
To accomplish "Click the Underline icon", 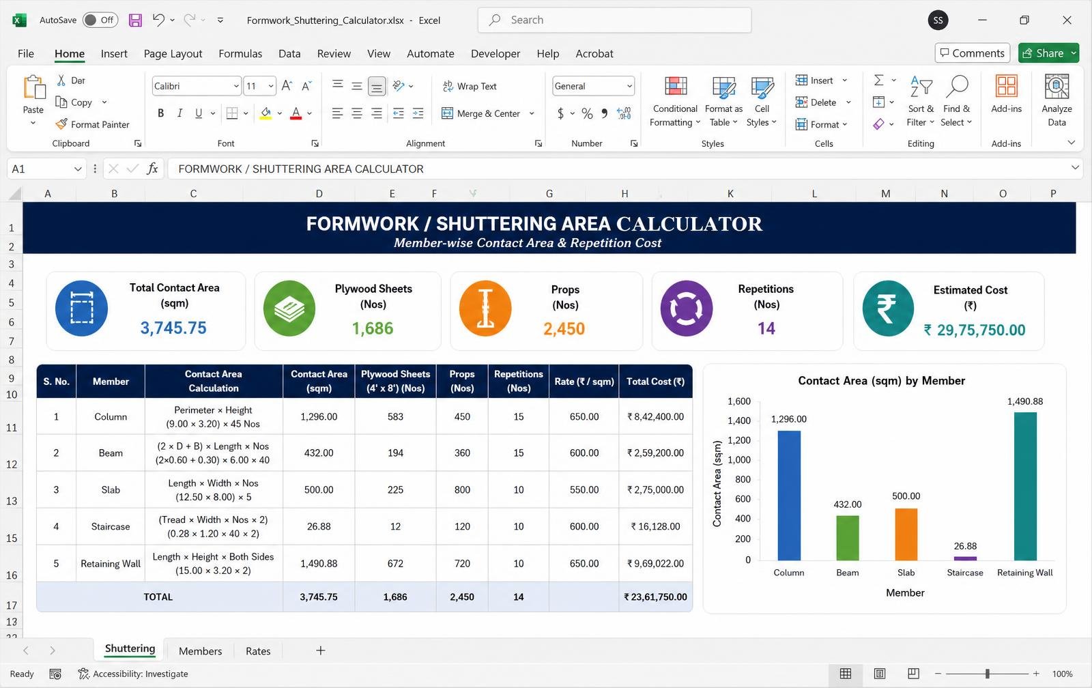I will pos(199,113).
